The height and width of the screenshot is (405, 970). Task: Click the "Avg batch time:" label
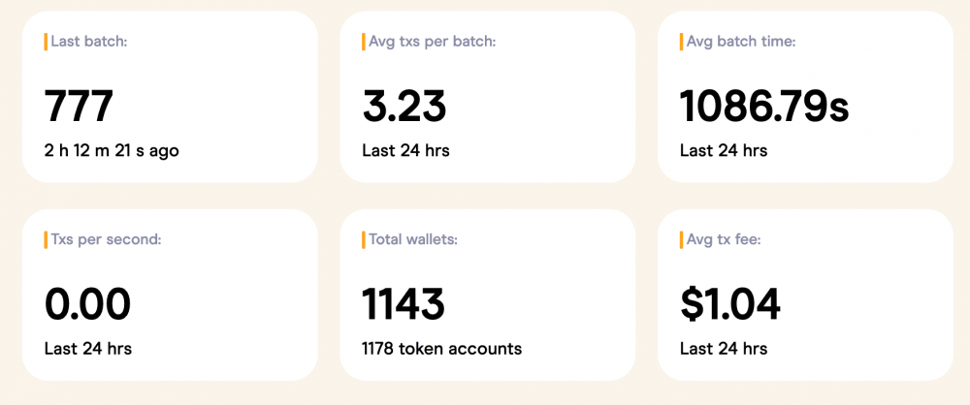click(741, 42)
